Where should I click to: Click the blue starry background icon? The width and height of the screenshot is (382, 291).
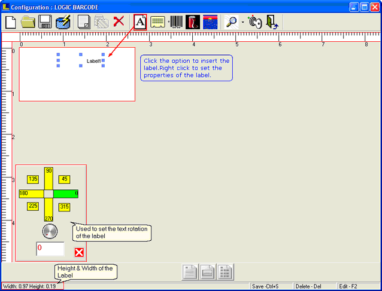(x=210, y=22)
